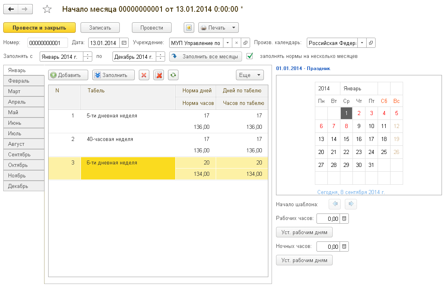The width and height of the screenshot is (446, 286).
Task: Click the Провести и закрыть button
Action: pyautogui.click(x=39, y=28)
